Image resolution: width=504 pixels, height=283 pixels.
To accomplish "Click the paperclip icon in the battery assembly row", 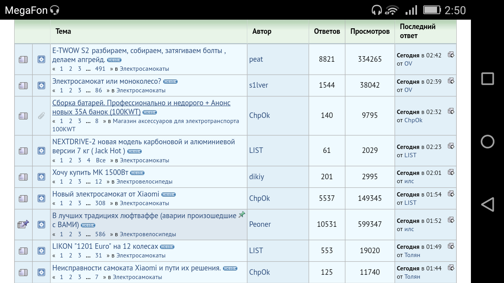I will (x=41, y=116).
